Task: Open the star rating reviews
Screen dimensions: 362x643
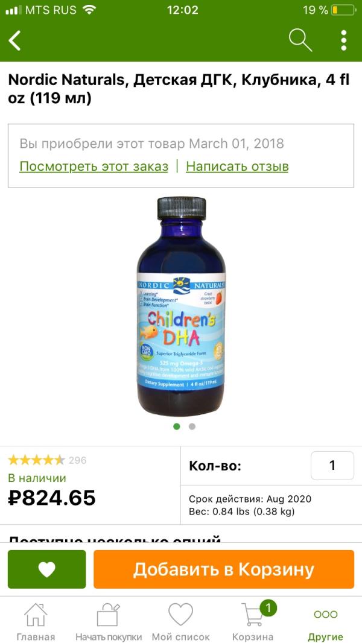Action: (x=36, y=460)
